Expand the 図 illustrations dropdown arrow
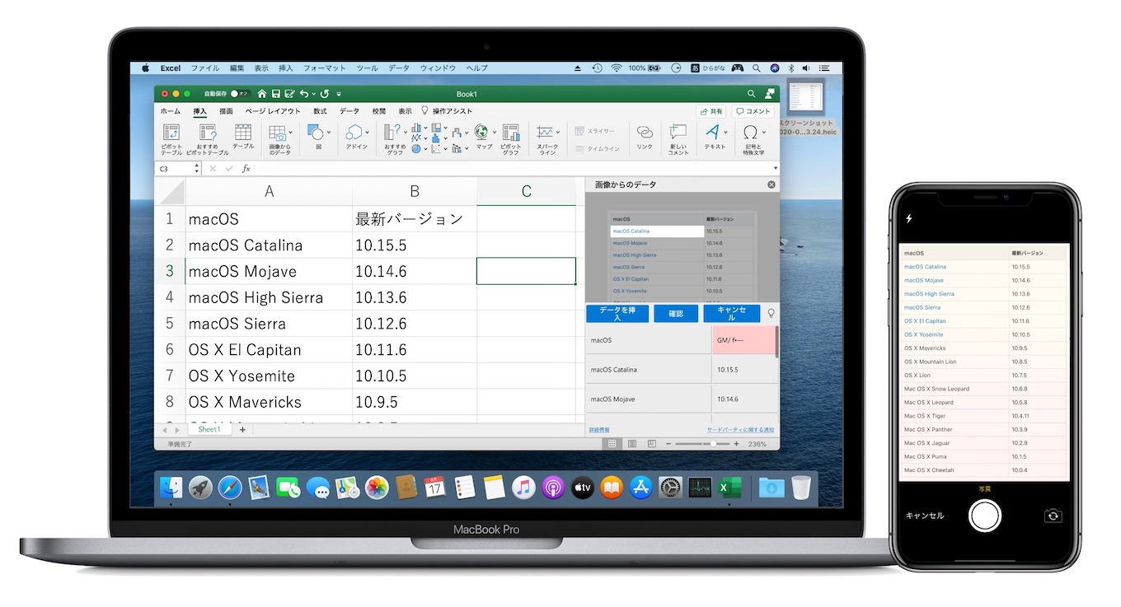 point(329,133)
